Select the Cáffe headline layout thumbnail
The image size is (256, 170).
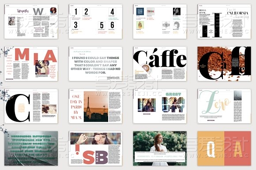pos(160,64)
